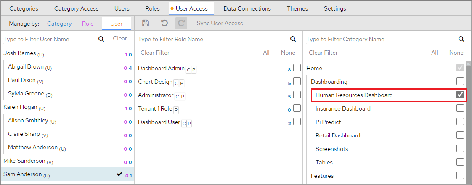Screen dimensions: 472x185
Task: Open the Categories tab
Action: click(24, 8)
